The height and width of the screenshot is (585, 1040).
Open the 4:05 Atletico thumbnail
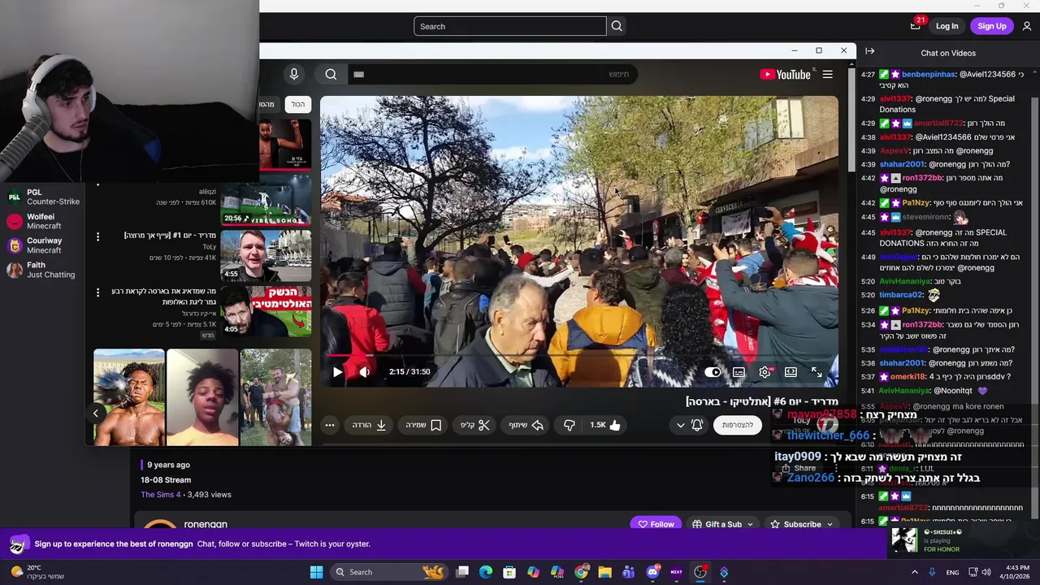(266, 310)
